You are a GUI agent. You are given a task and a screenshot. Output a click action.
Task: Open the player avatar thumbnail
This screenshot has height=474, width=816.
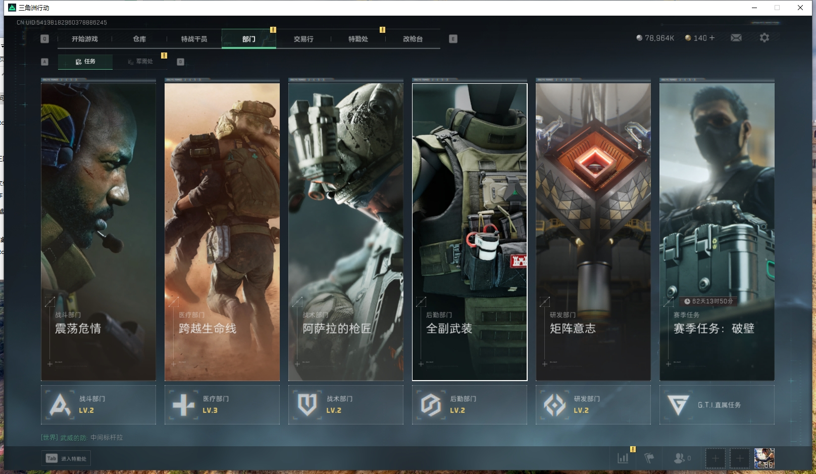click(764, 458)
